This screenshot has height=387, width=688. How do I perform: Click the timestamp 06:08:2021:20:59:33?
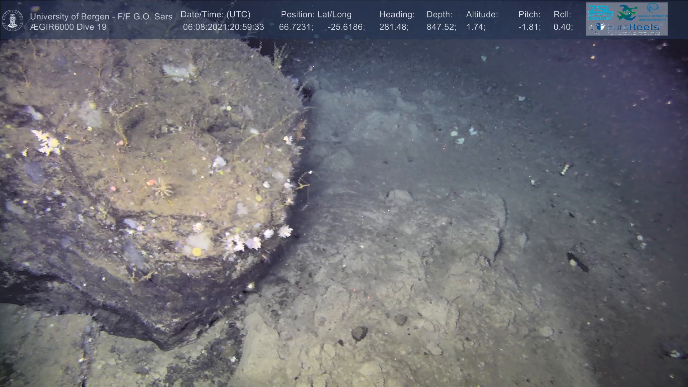(x=223, y=27)
